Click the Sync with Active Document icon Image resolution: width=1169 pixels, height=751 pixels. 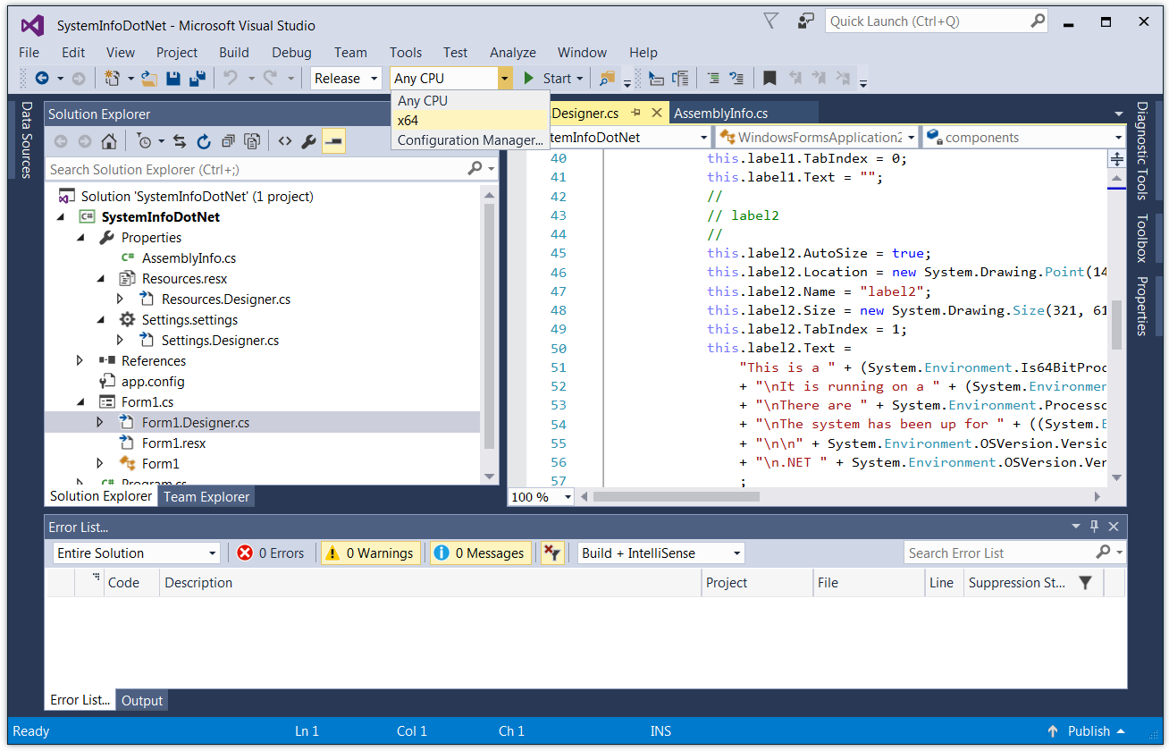[180, 140]
